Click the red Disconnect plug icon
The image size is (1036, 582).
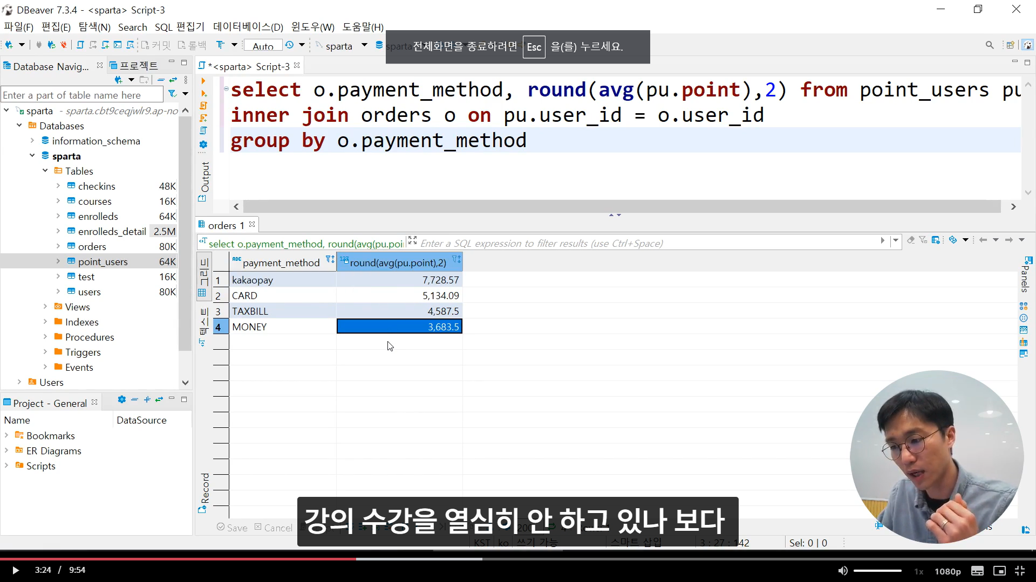coord(64,45)
